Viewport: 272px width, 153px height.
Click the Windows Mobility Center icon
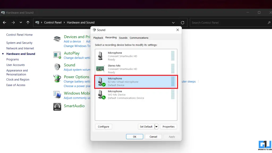click(x=57, y=94)
